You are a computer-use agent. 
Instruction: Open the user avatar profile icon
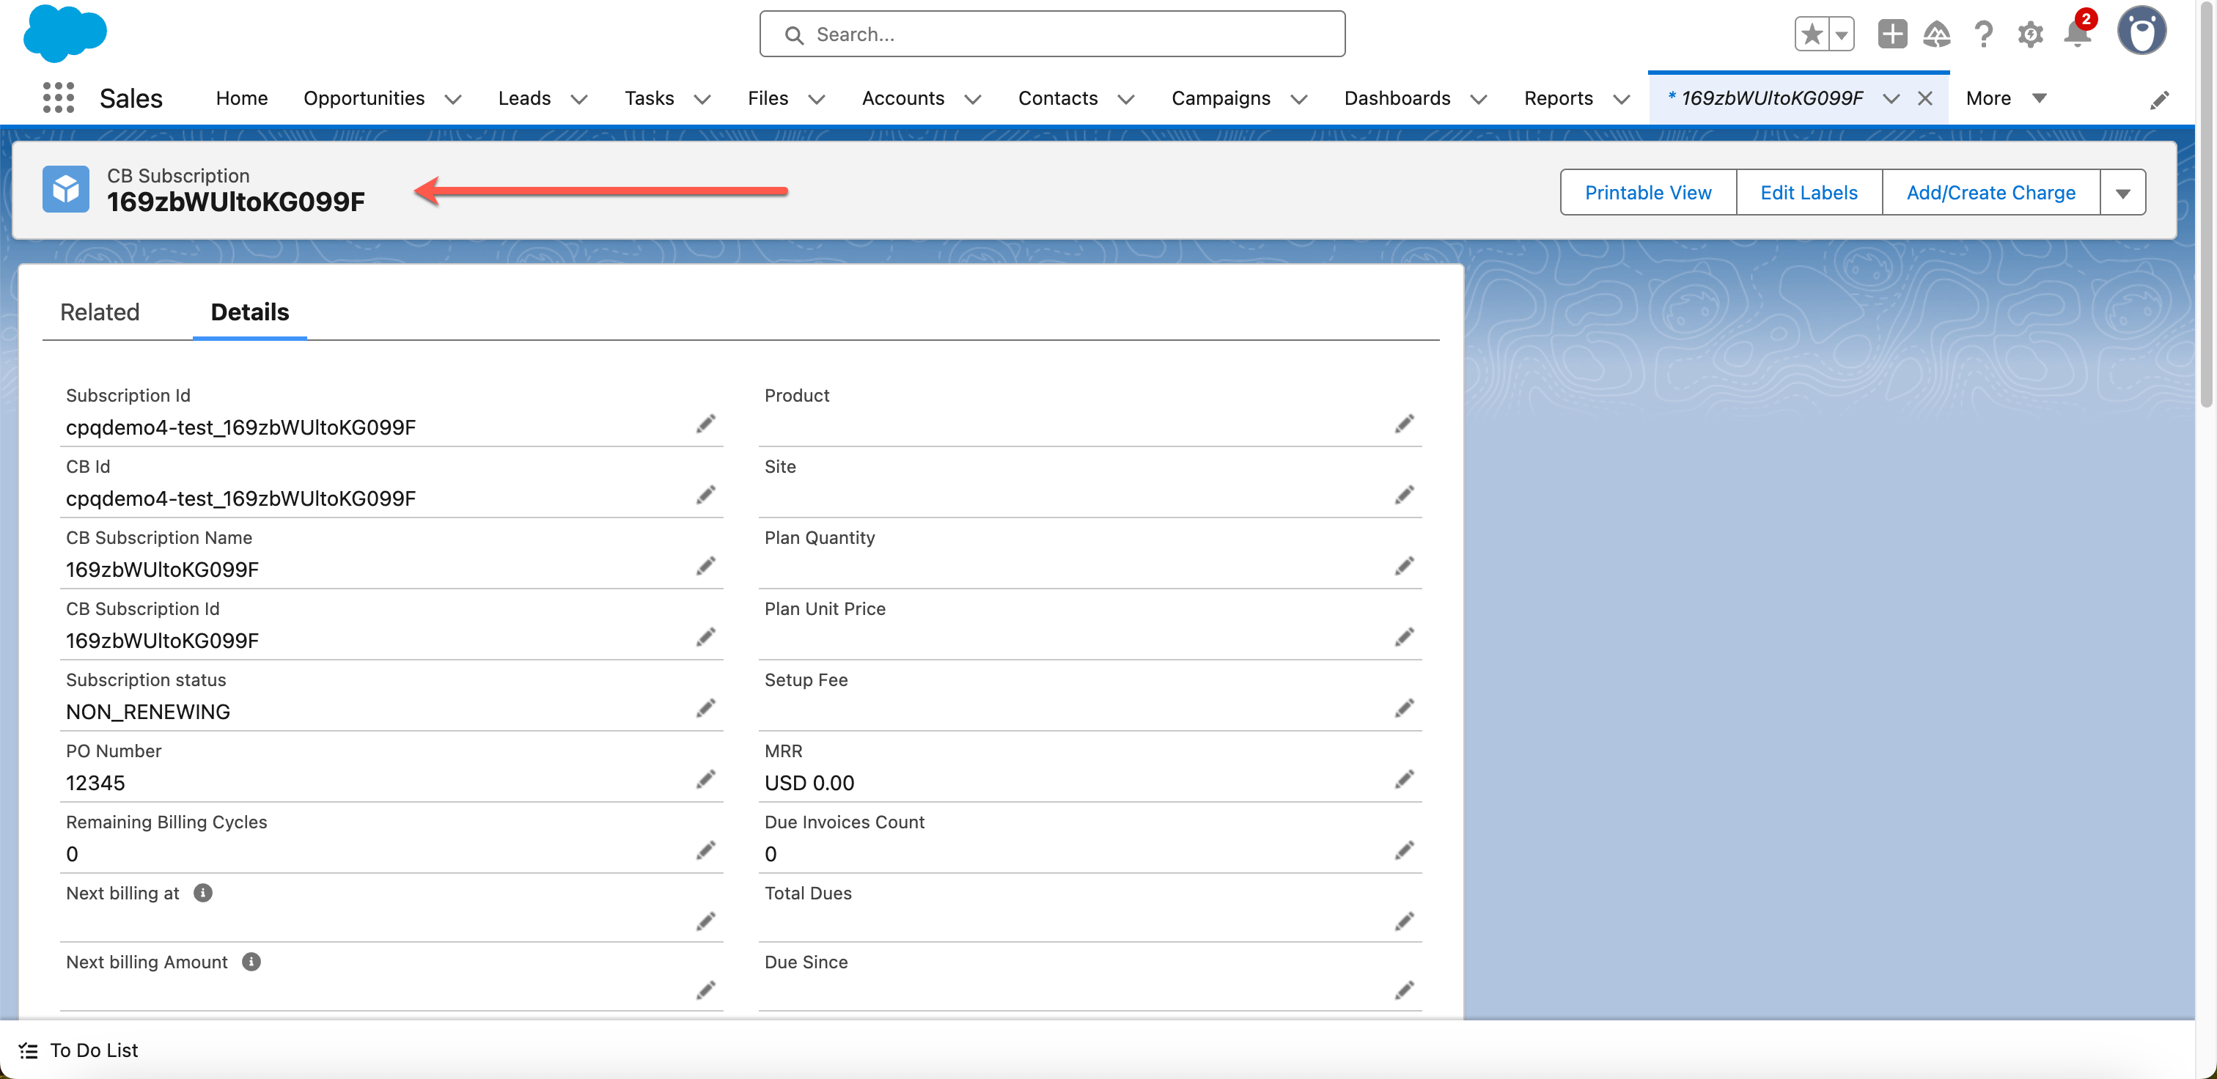coord(2142,31)
